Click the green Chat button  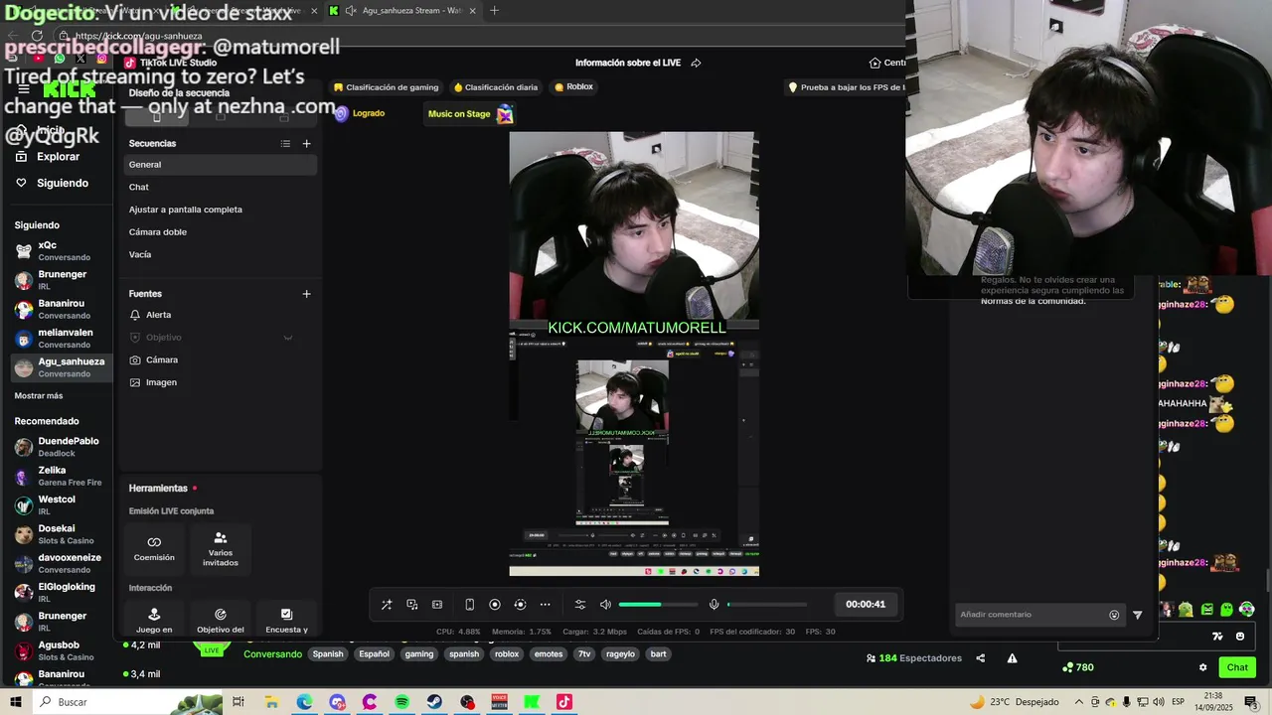point(1237,667)
